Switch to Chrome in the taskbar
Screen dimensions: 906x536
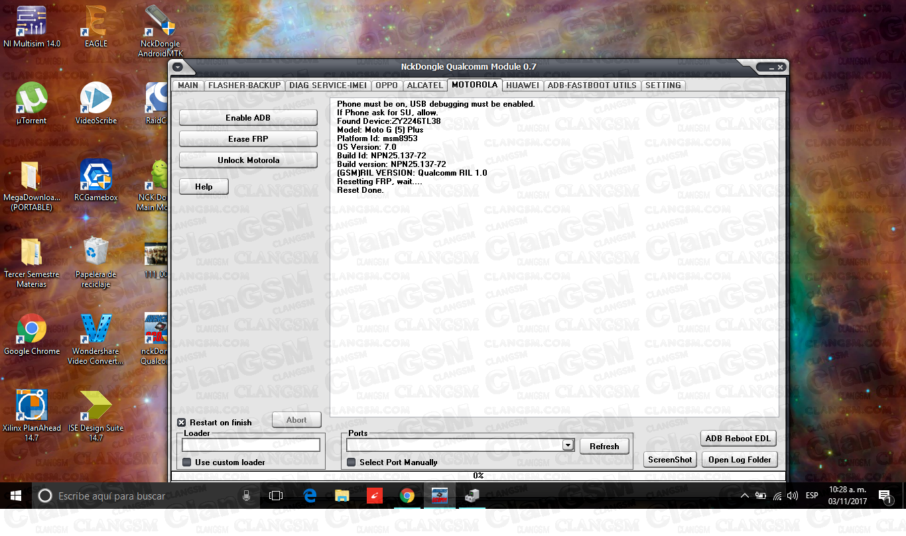[x=407, y=496]
